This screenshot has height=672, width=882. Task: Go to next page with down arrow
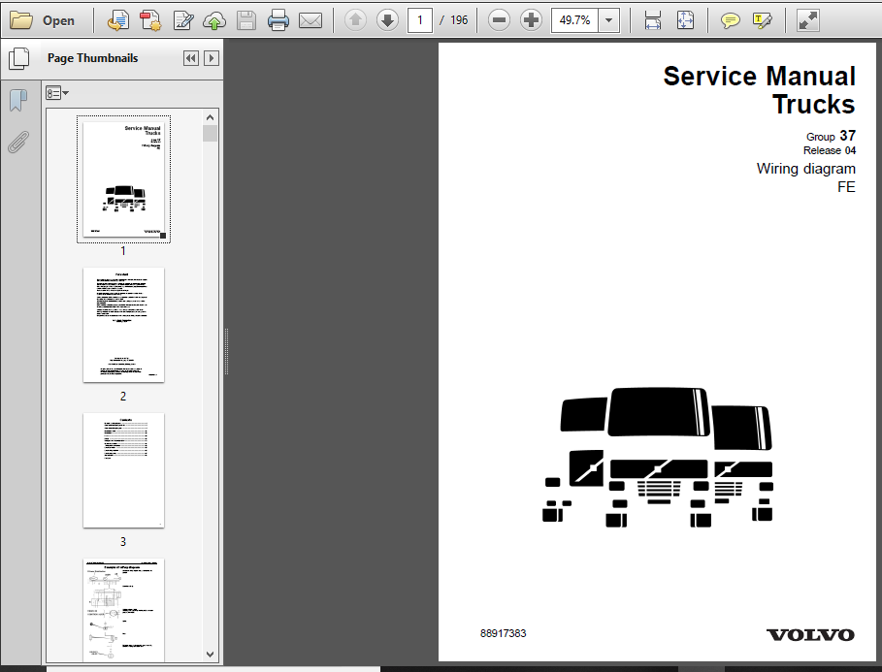387,20
